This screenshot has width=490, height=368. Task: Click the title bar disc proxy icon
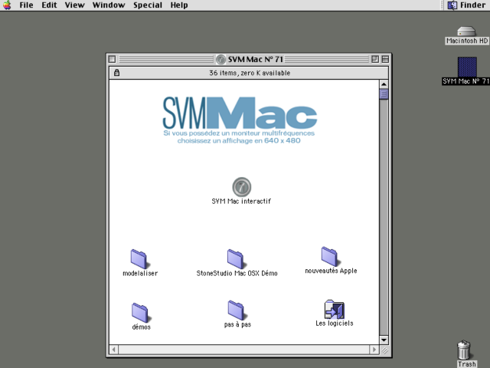pos(220,59)
